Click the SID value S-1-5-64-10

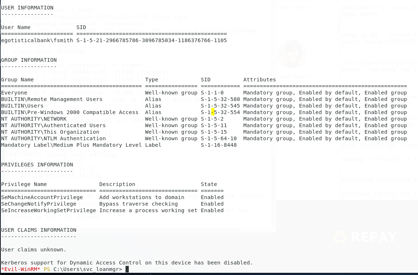pyautogui.click(x=219, y=138)
